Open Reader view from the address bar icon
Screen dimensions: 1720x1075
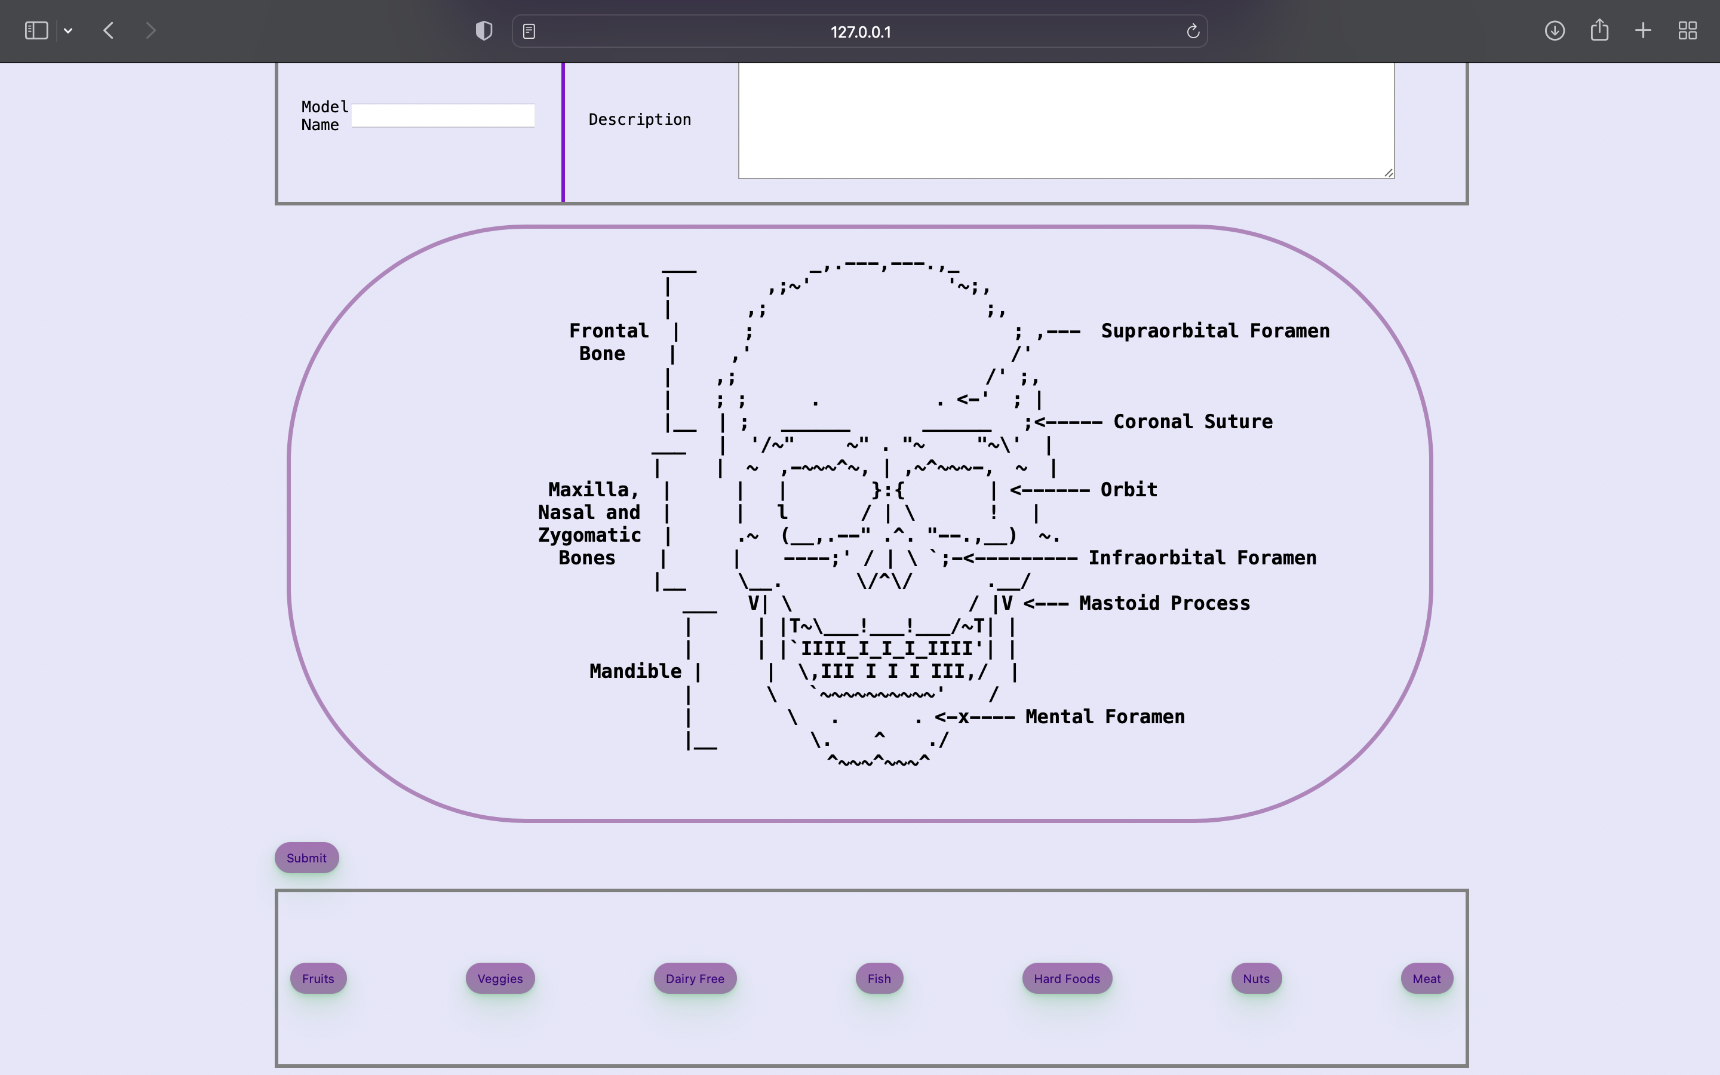point(529,30)
